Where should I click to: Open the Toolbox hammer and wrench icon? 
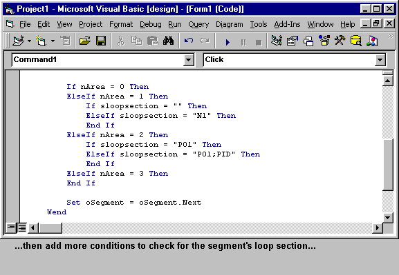(x=340, y=41)
